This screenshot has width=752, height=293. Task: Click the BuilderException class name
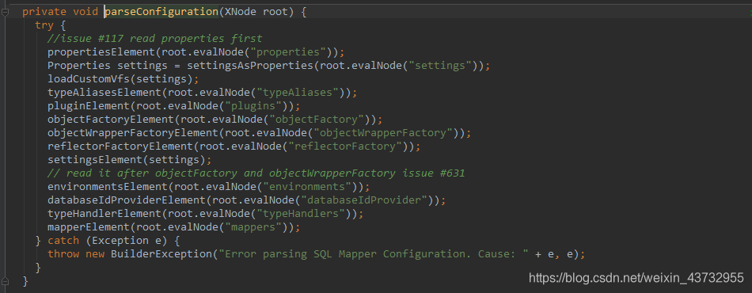point(161,253)
